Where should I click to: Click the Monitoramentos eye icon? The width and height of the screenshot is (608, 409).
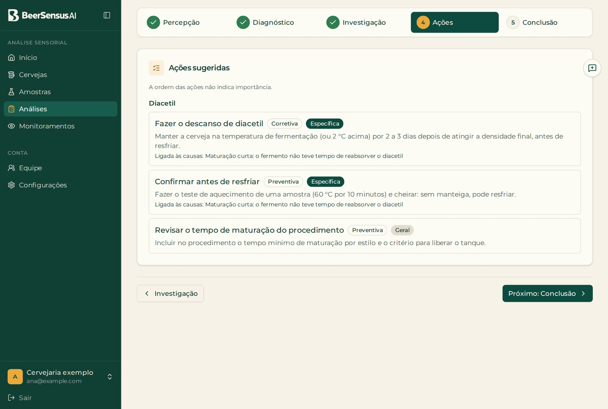point(11,126)
